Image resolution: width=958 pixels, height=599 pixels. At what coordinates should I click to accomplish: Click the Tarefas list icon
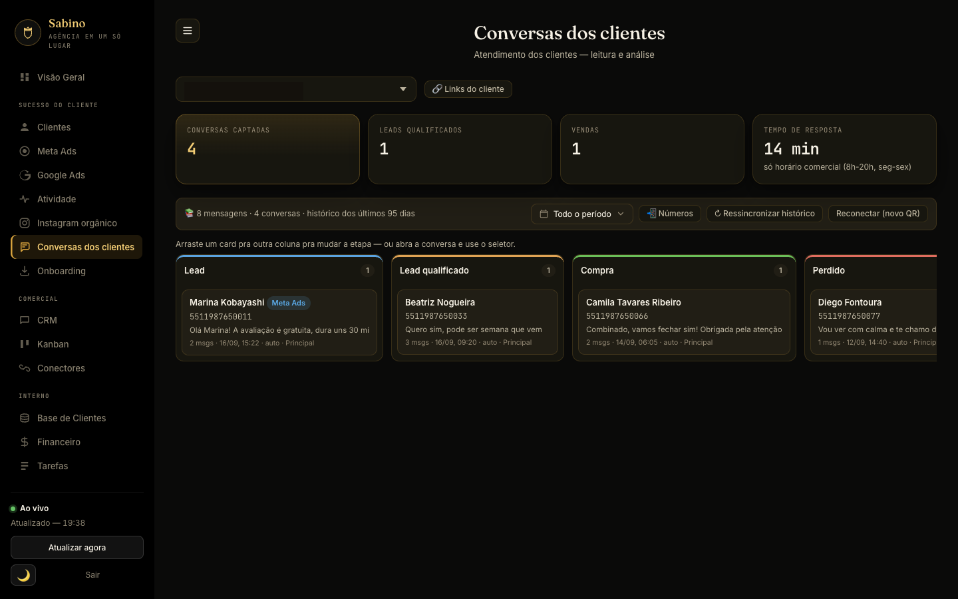tap(25, 466)
